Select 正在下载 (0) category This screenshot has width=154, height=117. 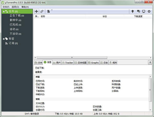[x=17, y=16]
